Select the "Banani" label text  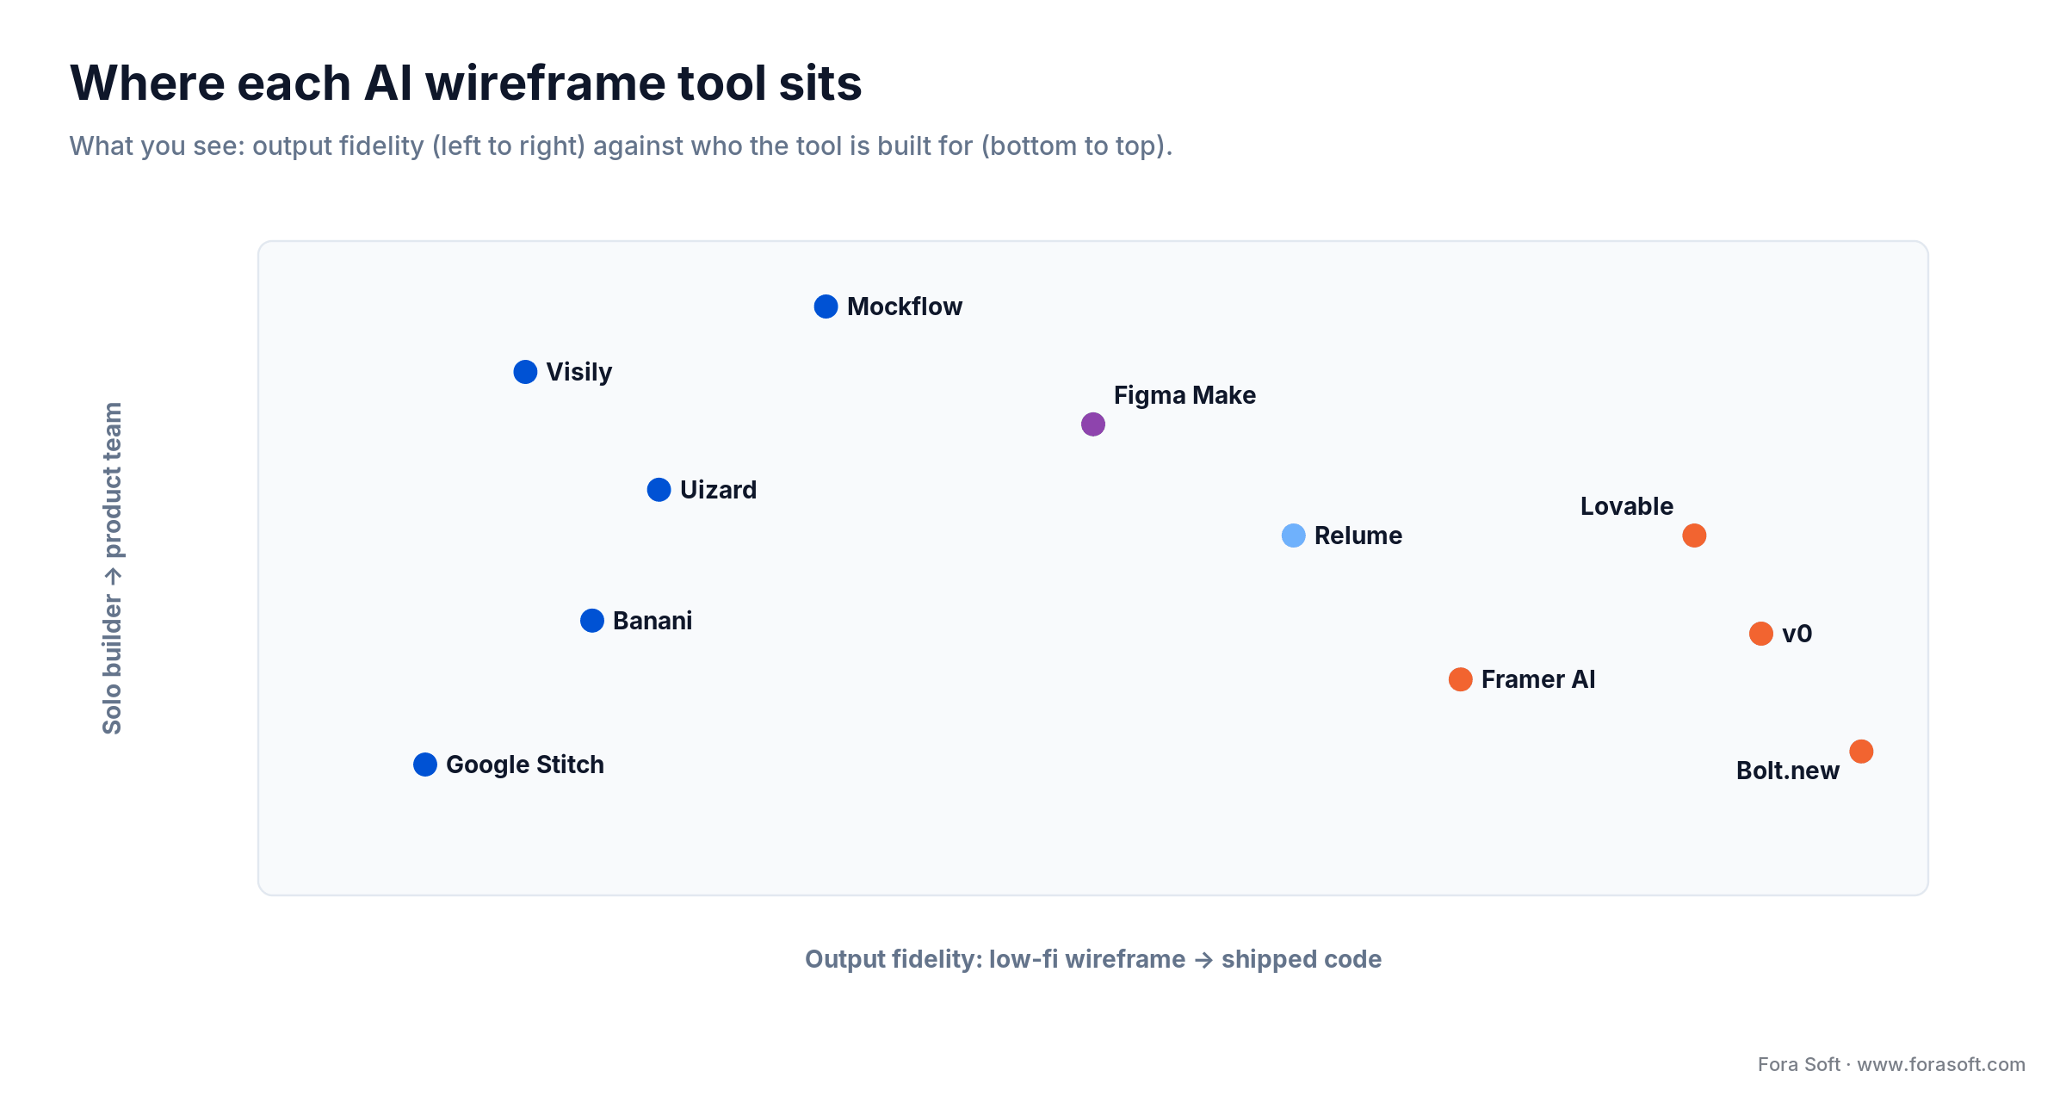coord(653,621)
